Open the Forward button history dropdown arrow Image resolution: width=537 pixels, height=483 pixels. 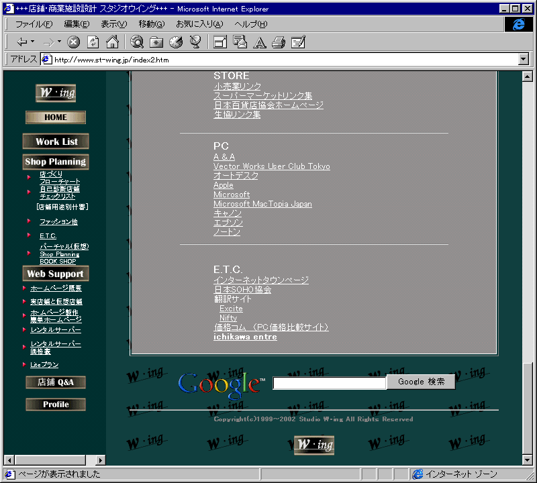click(59, 42)
